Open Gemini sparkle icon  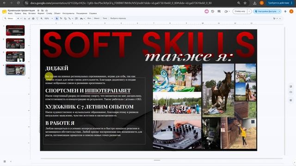[x=285, y=12]
